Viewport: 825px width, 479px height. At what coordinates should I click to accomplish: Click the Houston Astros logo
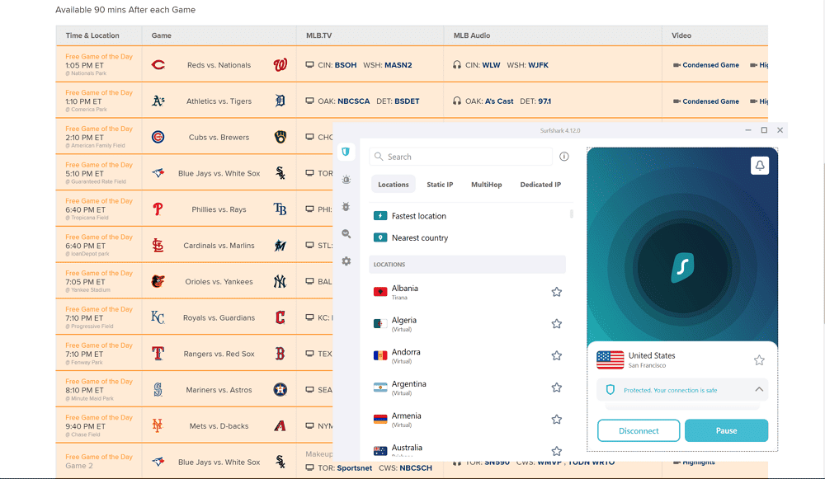click(x=280, y=390)
